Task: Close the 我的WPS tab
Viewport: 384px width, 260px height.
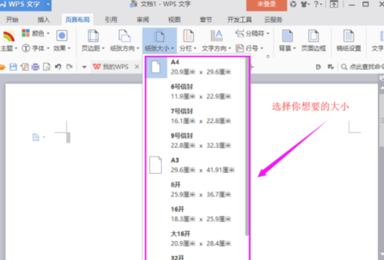Action: 137,67
